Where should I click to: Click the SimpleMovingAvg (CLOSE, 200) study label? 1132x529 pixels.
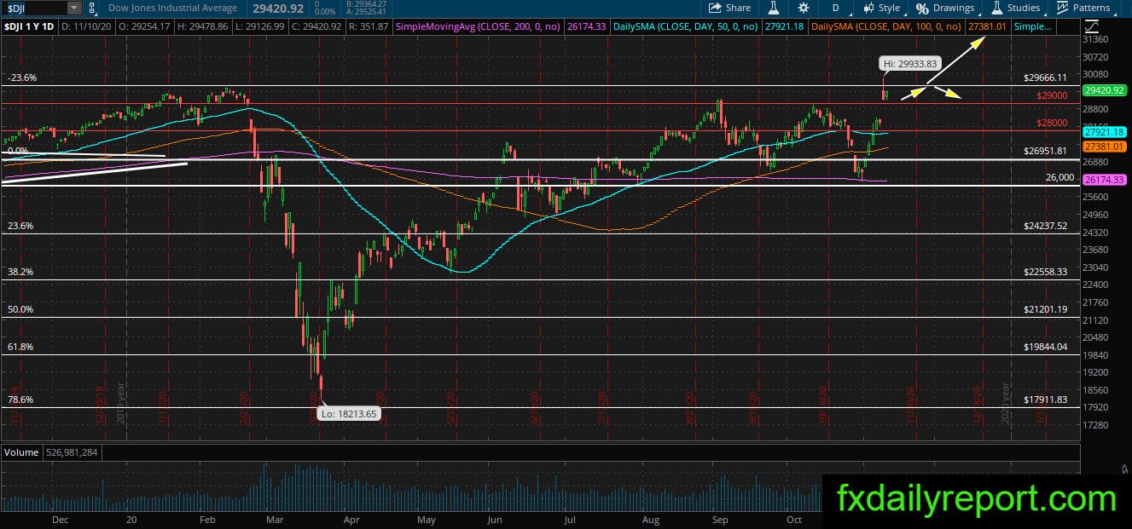(477, 27)
